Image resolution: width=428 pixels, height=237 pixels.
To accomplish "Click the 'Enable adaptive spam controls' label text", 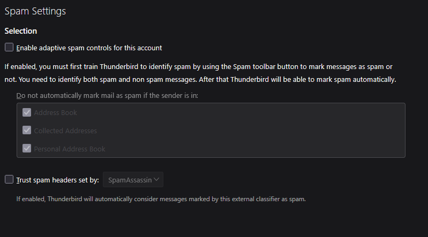I will pos(89,48).
